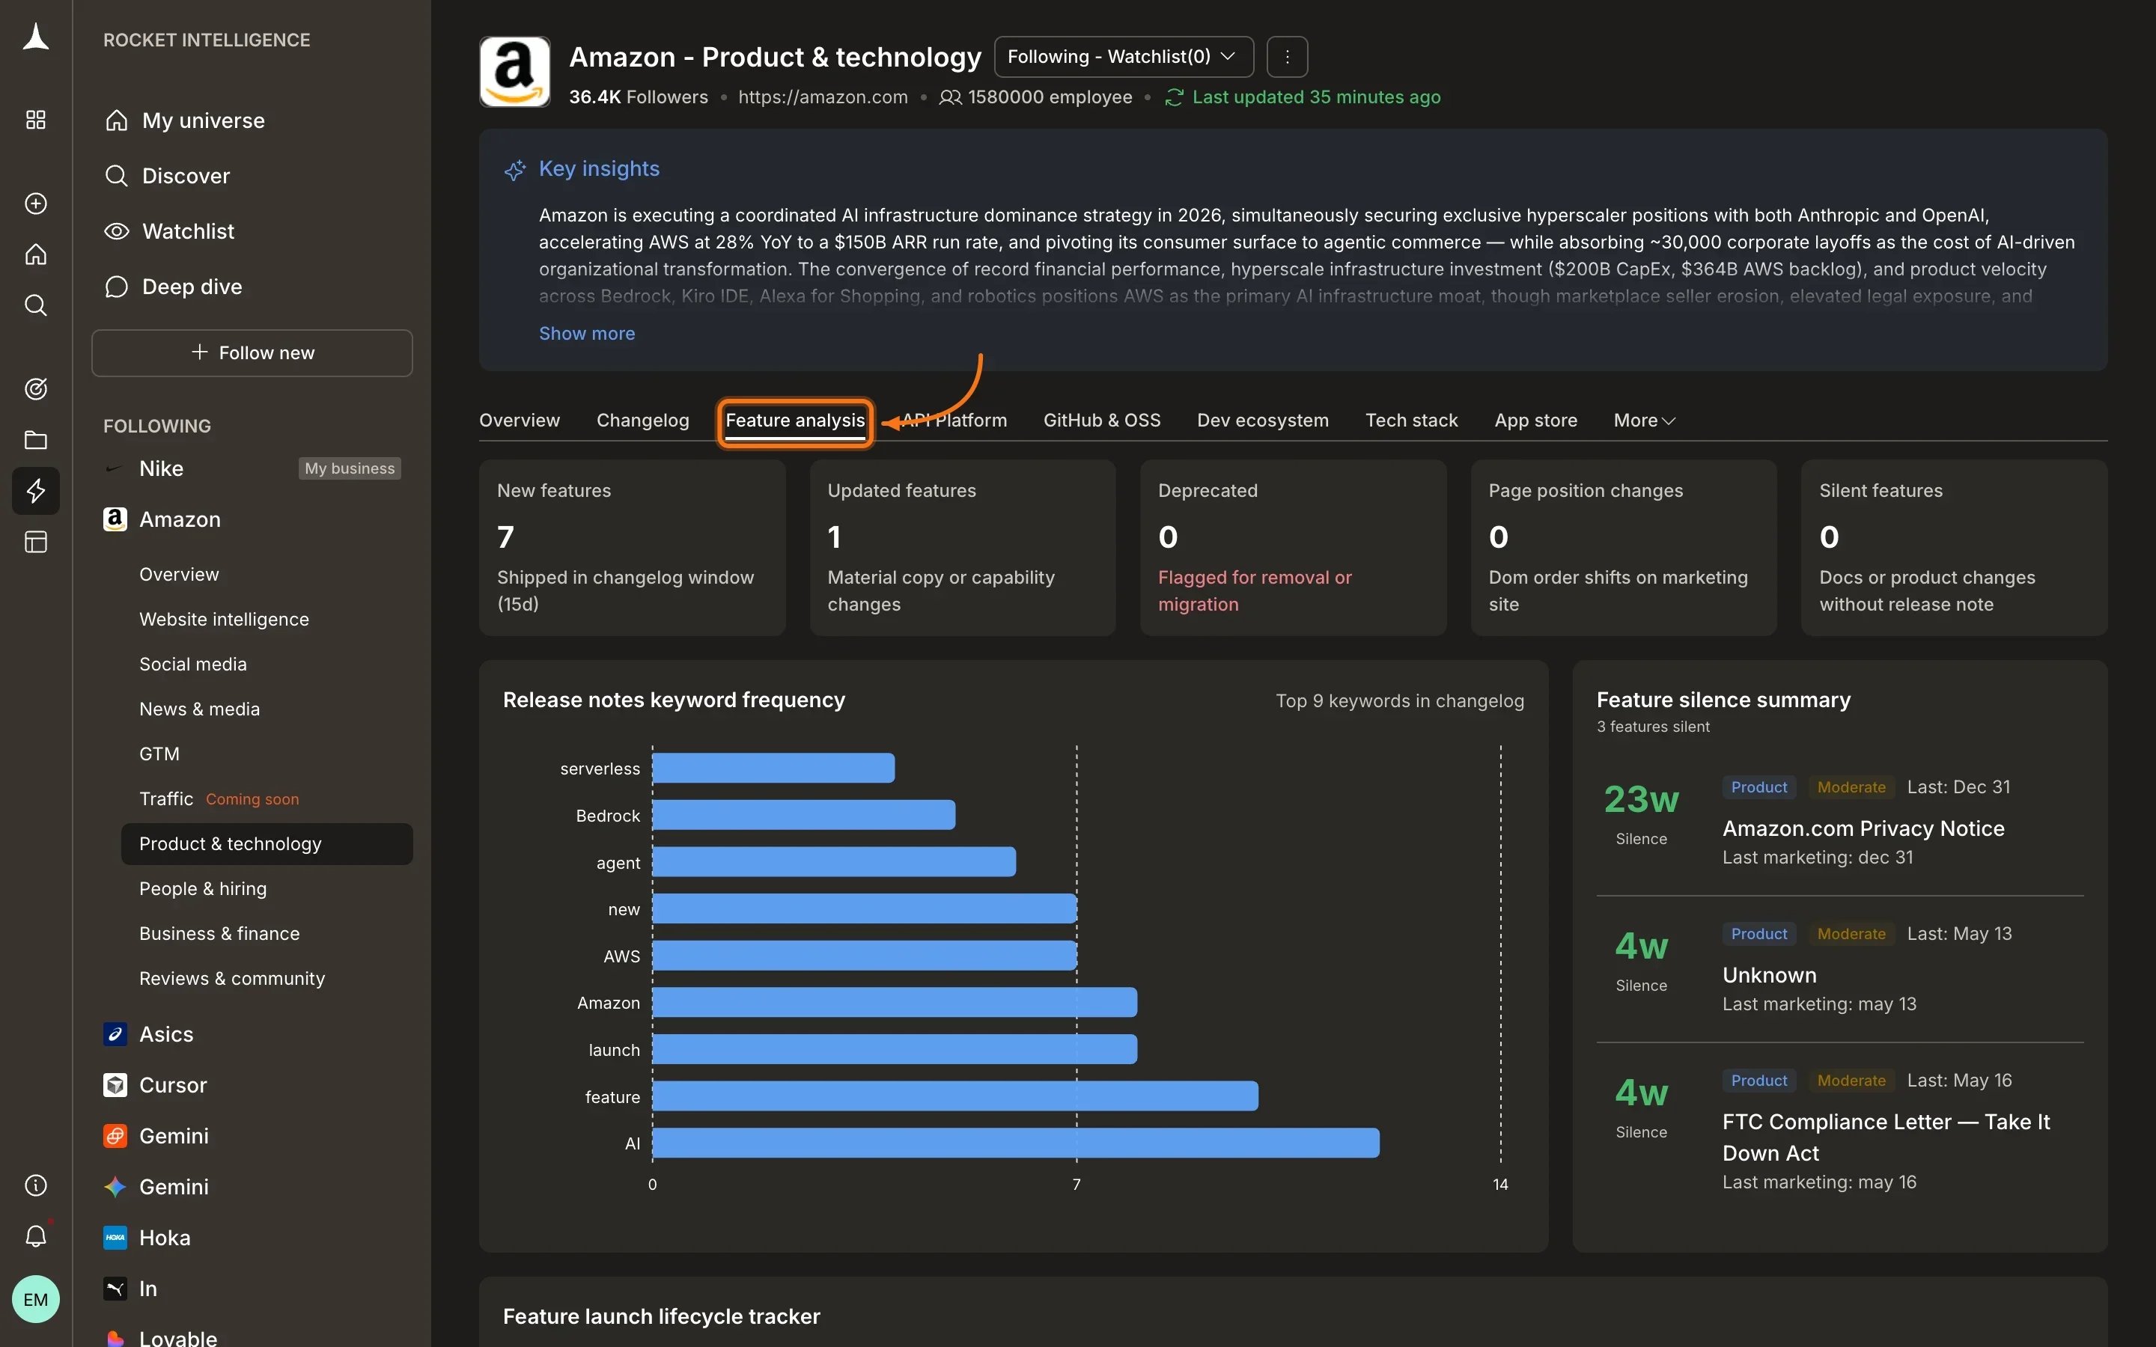This screenshot has width=2156, height=1347.
Task: Switch to the Dev ecosystem tab
Action: coord(1262,421)
